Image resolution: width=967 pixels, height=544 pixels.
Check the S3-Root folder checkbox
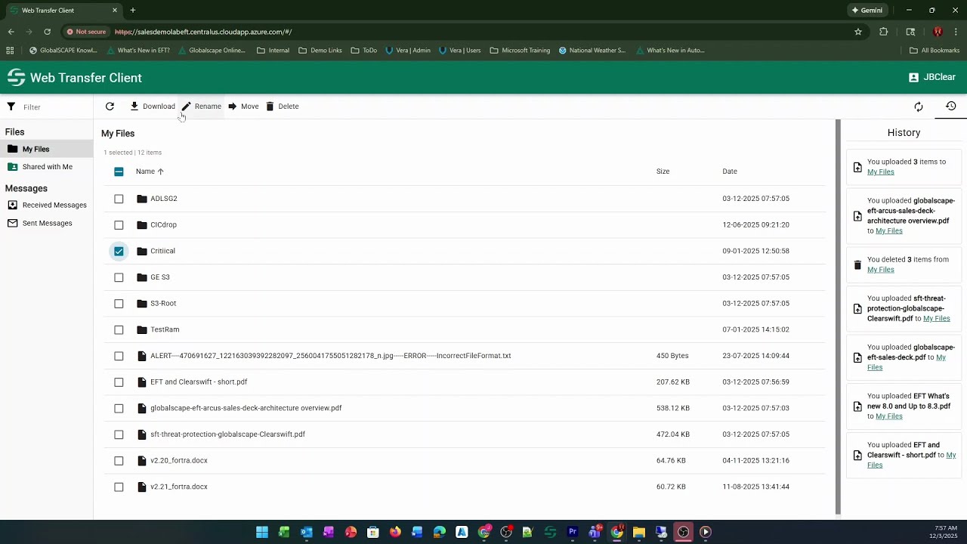pyautogui.click(x=119, y=304)
